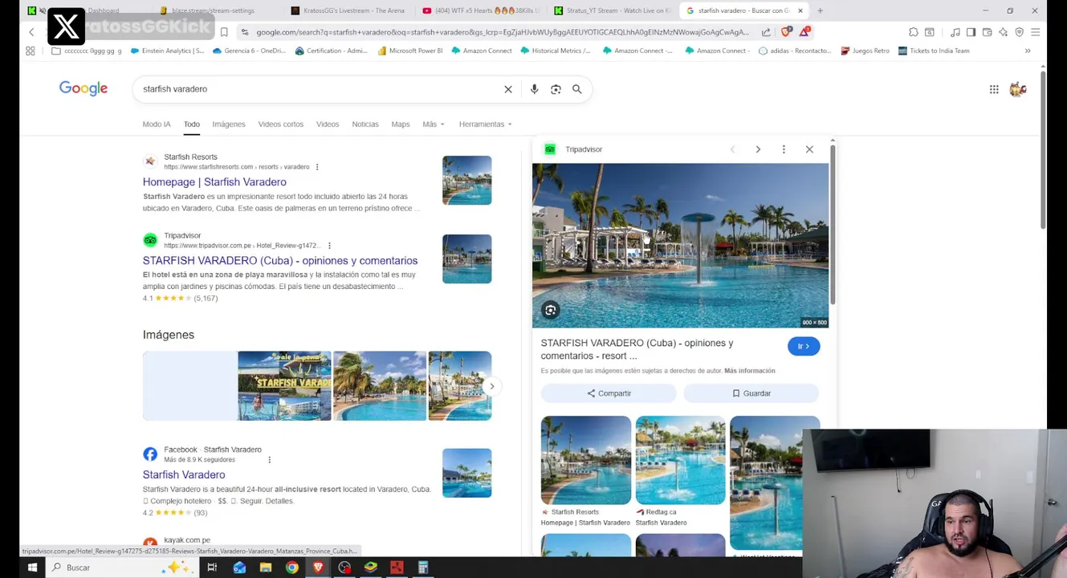Image resolution: width=1067 pixels, height=578 pixels.
Task: Open options for Tripadvisor result
Action: click(329, 246)
